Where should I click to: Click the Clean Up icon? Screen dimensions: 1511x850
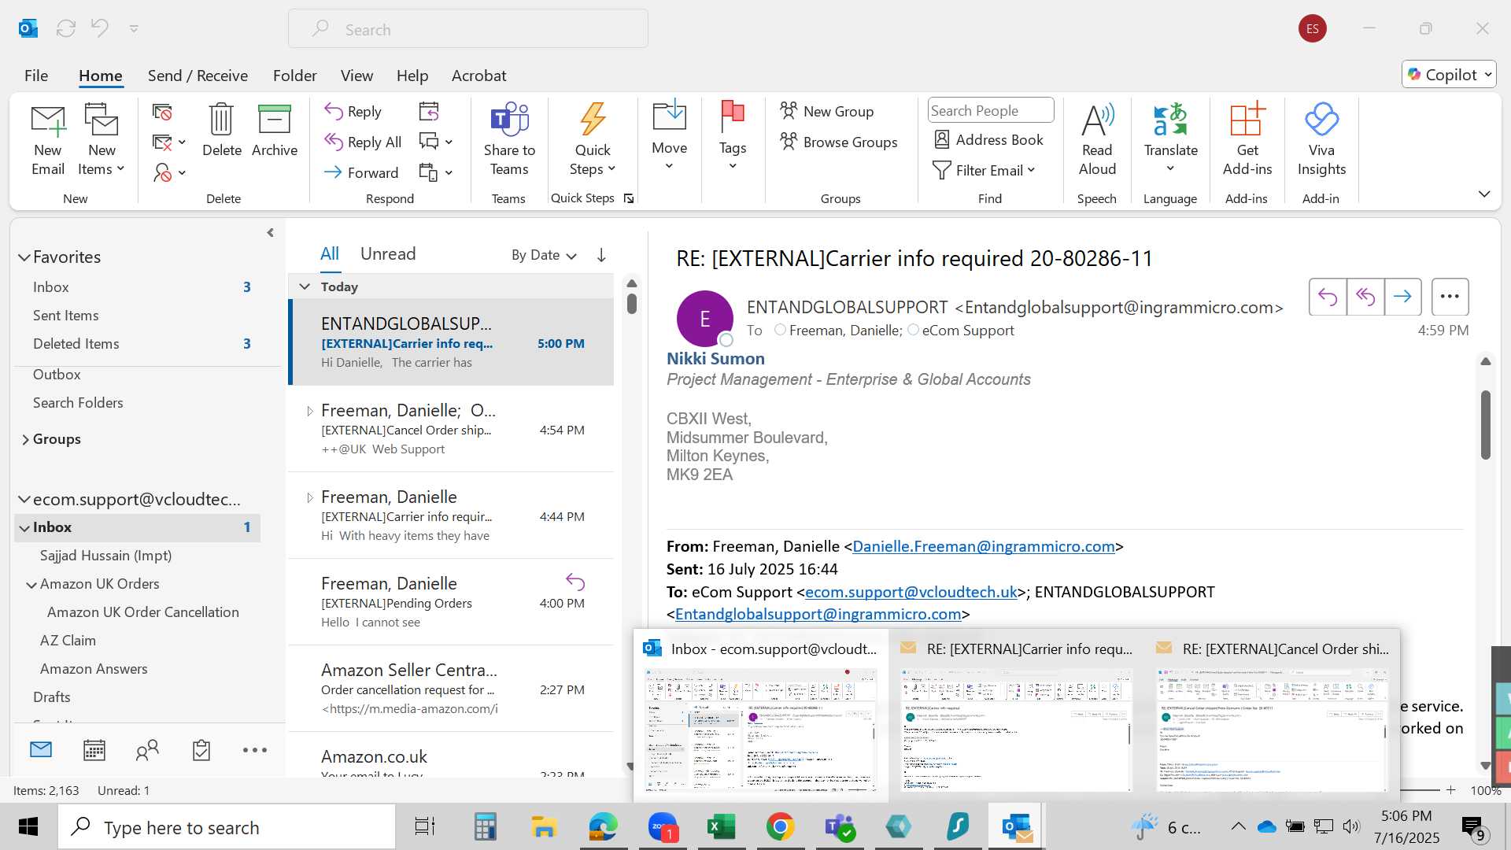(x=168, y=142)
